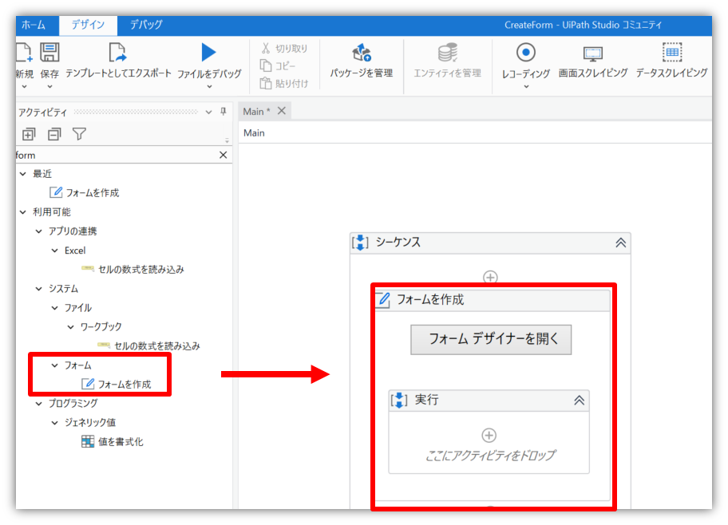Image resolution: width=728 pixels, height=525 pixels.
Task: Open 新規 dropdown arrow
Action: 25,87
